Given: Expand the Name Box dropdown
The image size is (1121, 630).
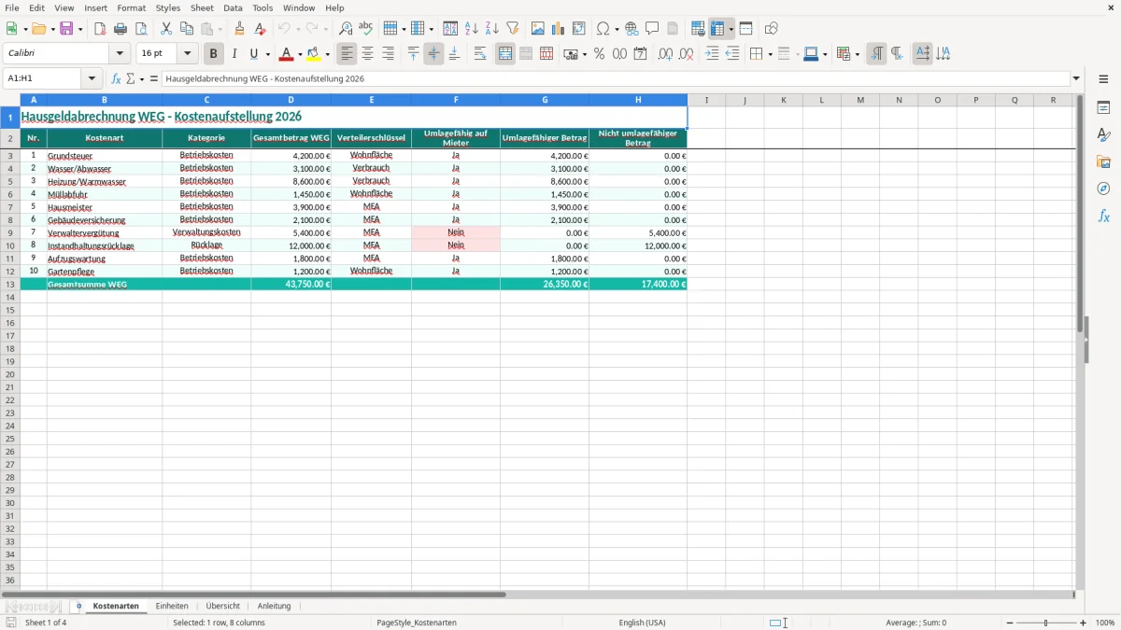Looking at the screenshot, I should (x=92, y=78).
